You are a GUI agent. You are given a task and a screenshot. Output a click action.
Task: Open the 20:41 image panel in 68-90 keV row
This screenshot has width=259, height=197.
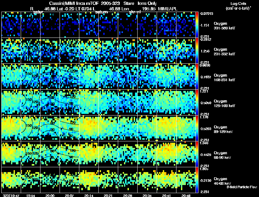click(166, 154)
